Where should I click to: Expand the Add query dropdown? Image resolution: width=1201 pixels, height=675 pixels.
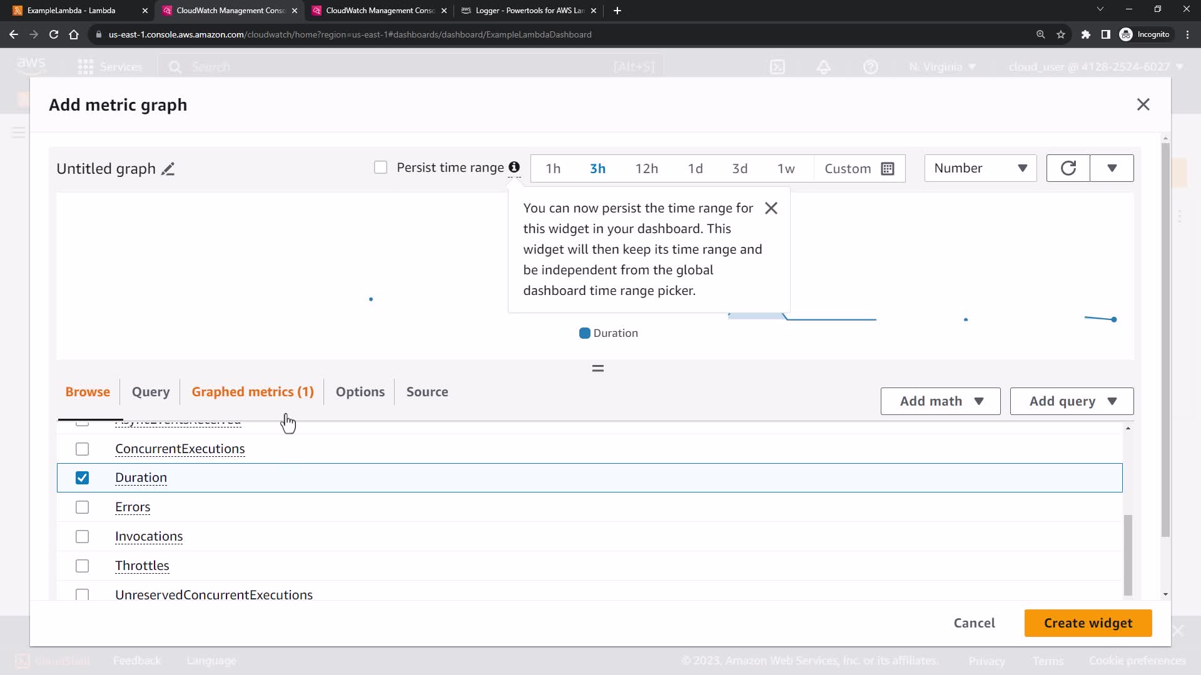(1072, 401)
